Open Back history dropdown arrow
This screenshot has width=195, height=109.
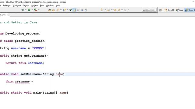[122, 10]
